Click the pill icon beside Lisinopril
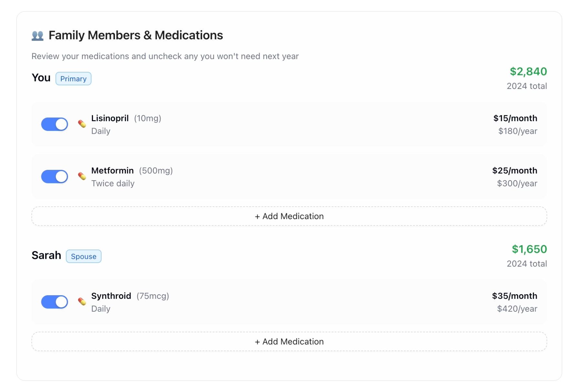The width and height of the screenshot is (578, 390). [x=82, y=124]
